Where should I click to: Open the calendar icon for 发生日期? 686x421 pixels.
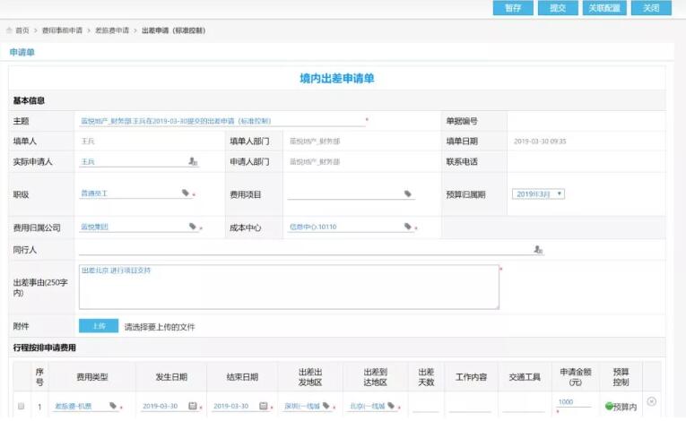(x=193, y=406)
